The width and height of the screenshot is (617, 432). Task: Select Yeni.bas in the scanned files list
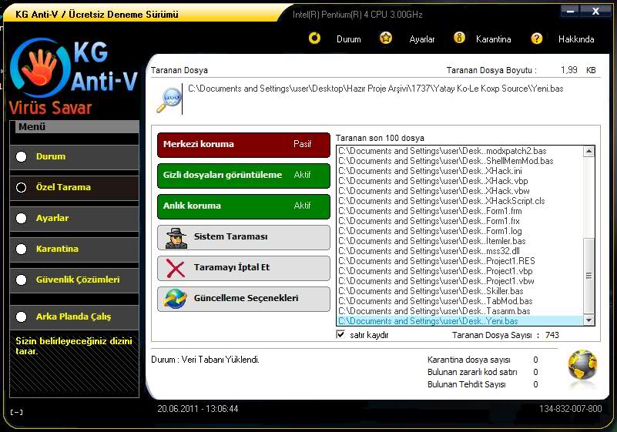coord(459,321)
